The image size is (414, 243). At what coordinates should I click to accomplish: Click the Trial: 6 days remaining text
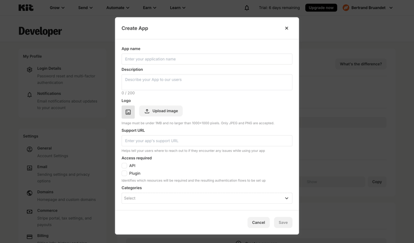pyautogui.click(x=279, y=8)
